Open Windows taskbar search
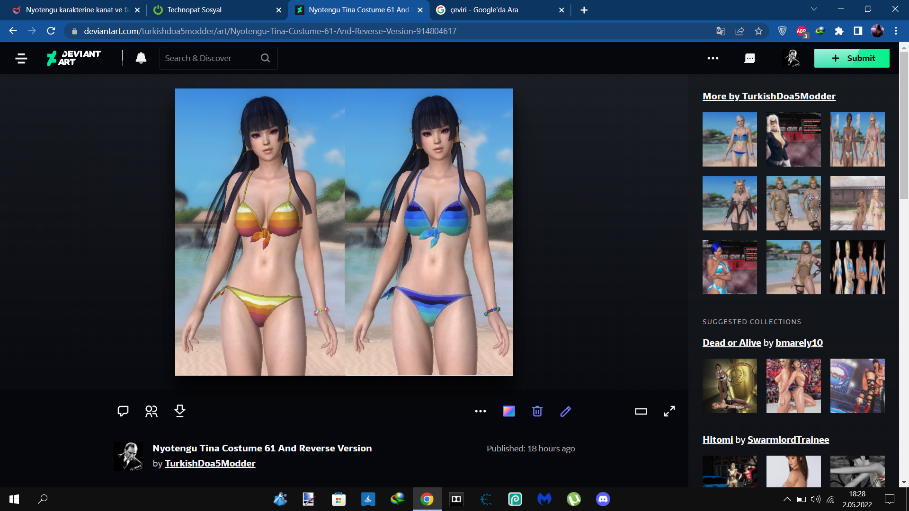 (43, 499)
